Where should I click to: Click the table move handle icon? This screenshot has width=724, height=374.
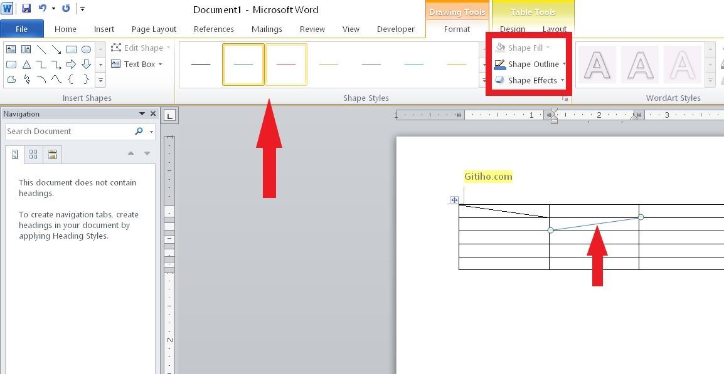click(x=454, y=200)
